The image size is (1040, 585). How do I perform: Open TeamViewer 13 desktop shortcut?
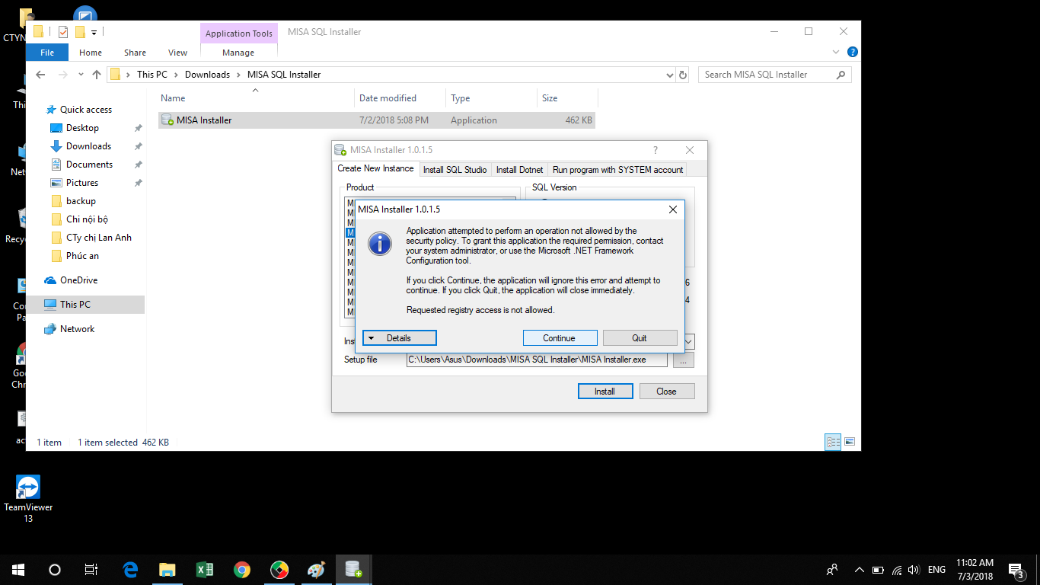pyautogui.click(x=28, y=500)
